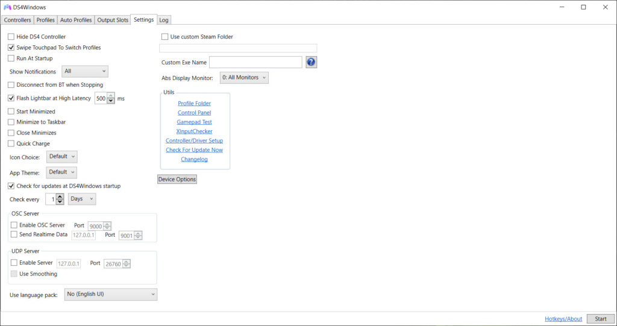
Task: Click the blue help icon beside Custom Exe Name
Action: (x=311, y=62)
